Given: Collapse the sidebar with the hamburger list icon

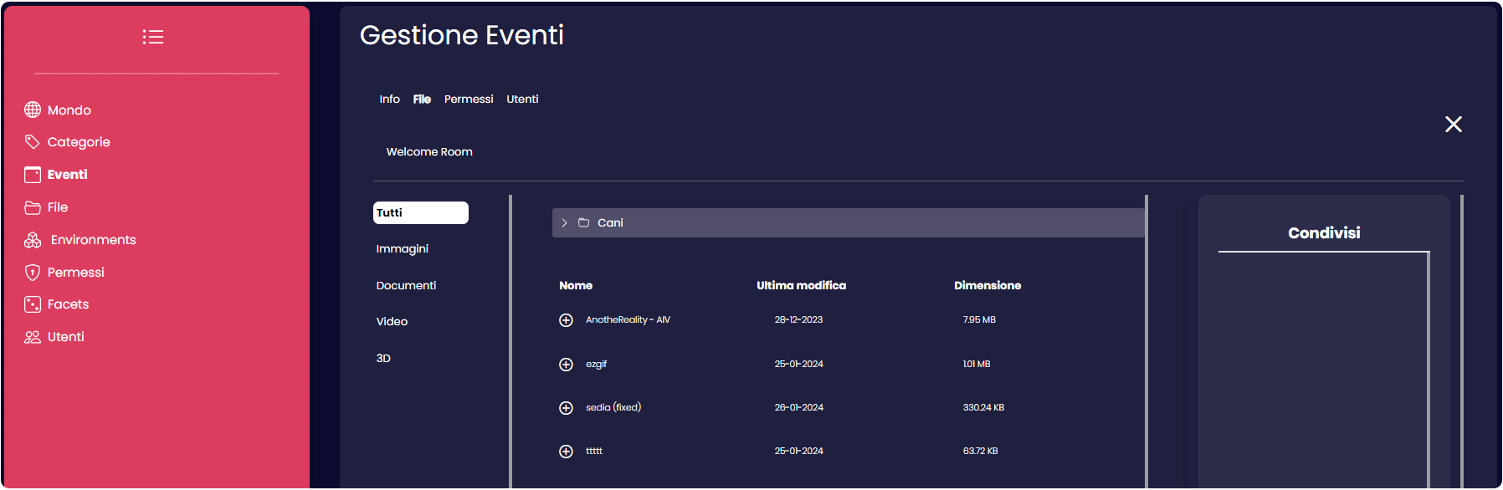Looking at the screenshot, I should point(153,37).
